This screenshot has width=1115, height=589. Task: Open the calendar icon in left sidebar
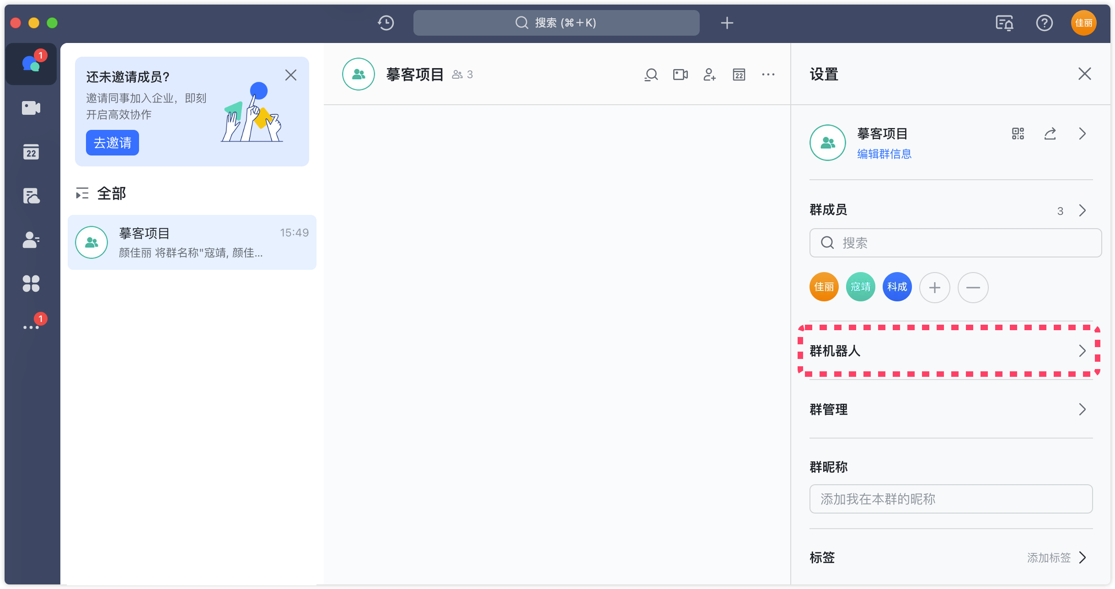tap(31, 152)
